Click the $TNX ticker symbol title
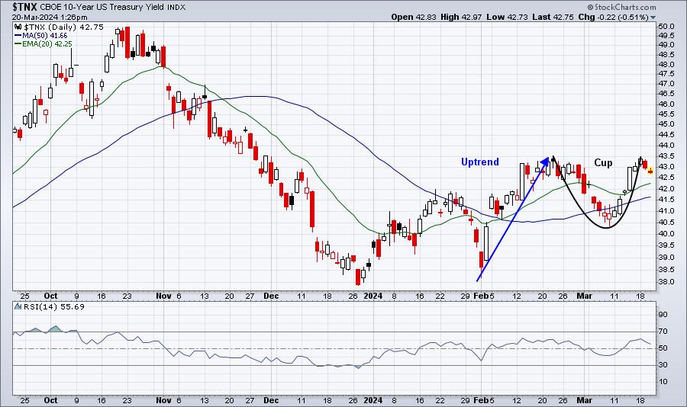This screenshot has height=407, width=687. coord(25,7)
